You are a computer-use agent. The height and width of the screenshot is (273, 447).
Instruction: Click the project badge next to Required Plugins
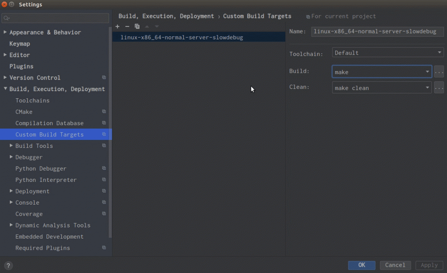[104, 248]
